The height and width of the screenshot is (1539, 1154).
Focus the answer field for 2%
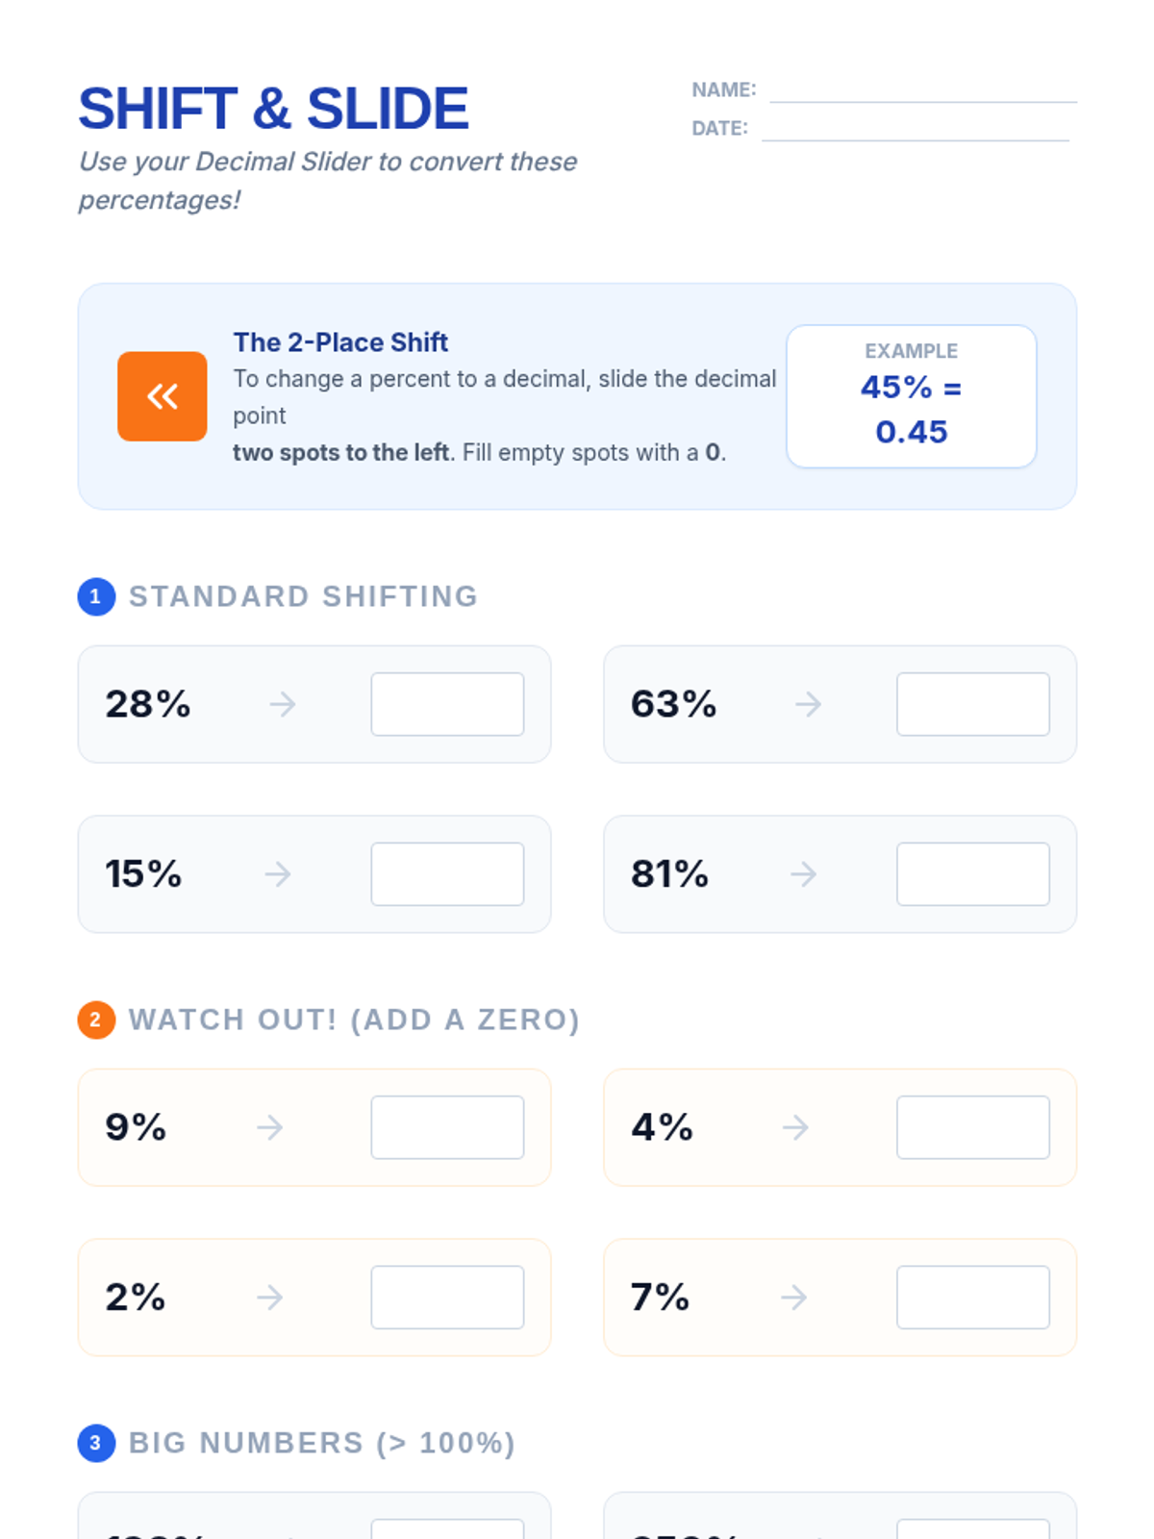(447, 1298)
